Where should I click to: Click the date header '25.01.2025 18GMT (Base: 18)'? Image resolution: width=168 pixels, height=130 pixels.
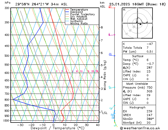point(137,4)
